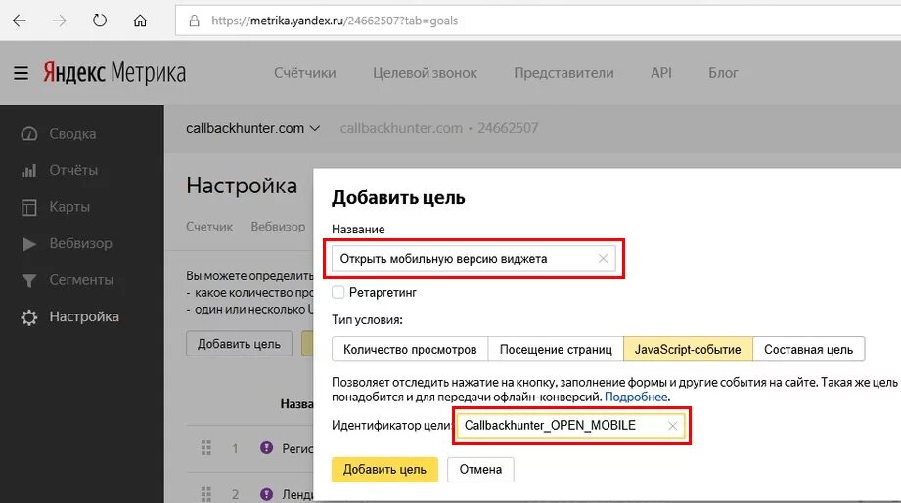
Task: Click the browser forward arrow
Action: [x=59, y=21]
